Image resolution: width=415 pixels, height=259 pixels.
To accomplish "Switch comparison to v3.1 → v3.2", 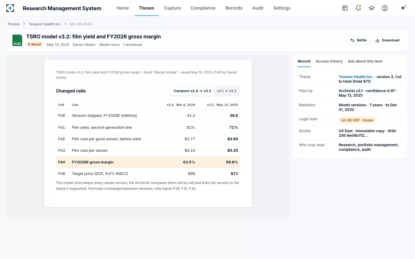I will 227,91.
